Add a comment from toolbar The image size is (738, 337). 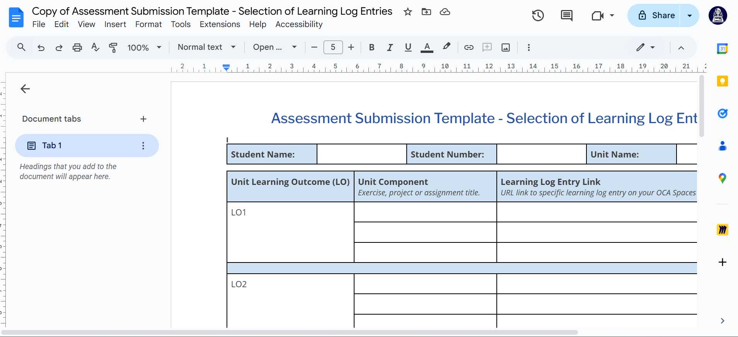[x=487, y=47]
